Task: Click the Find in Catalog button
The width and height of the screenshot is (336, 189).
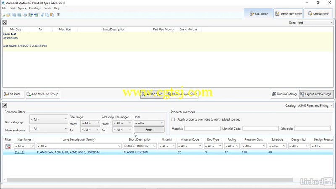Action: [284, 94]
